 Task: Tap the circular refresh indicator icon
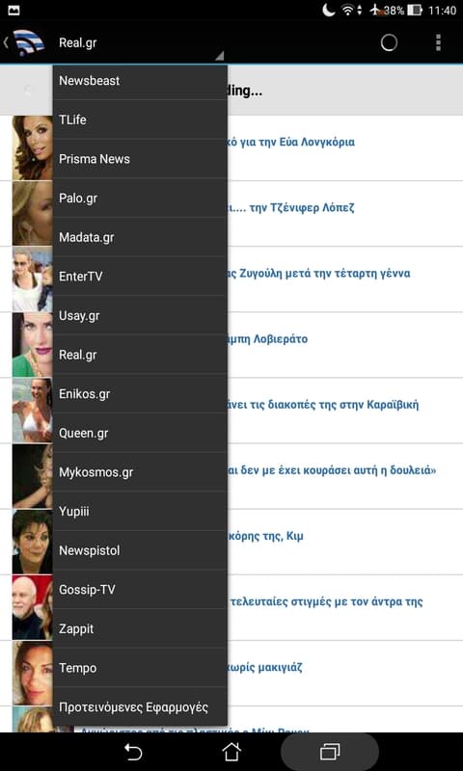click(x=389, y=42)
